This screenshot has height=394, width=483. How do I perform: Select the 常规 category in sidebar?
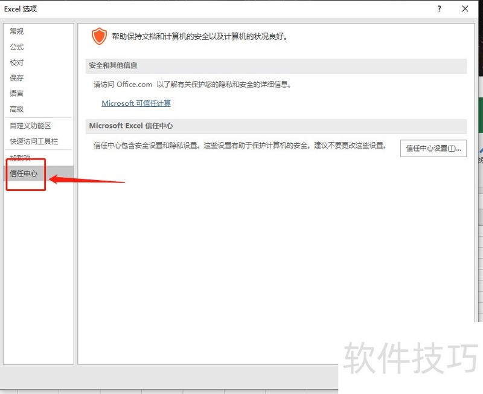pyautogui.click(x=17, y=31)
